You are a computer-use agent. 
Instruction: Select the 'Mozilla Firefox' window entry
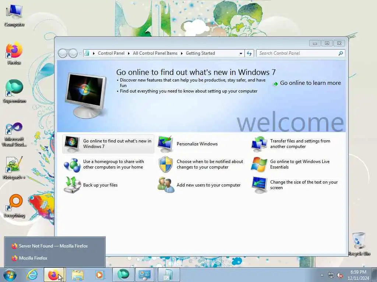point(54,258)
